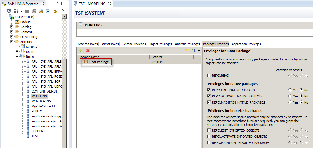The width and height of the screenshot is (313, 148).
Task: Click the role icon in MODELING header banner
Action: tap(81, 25)
